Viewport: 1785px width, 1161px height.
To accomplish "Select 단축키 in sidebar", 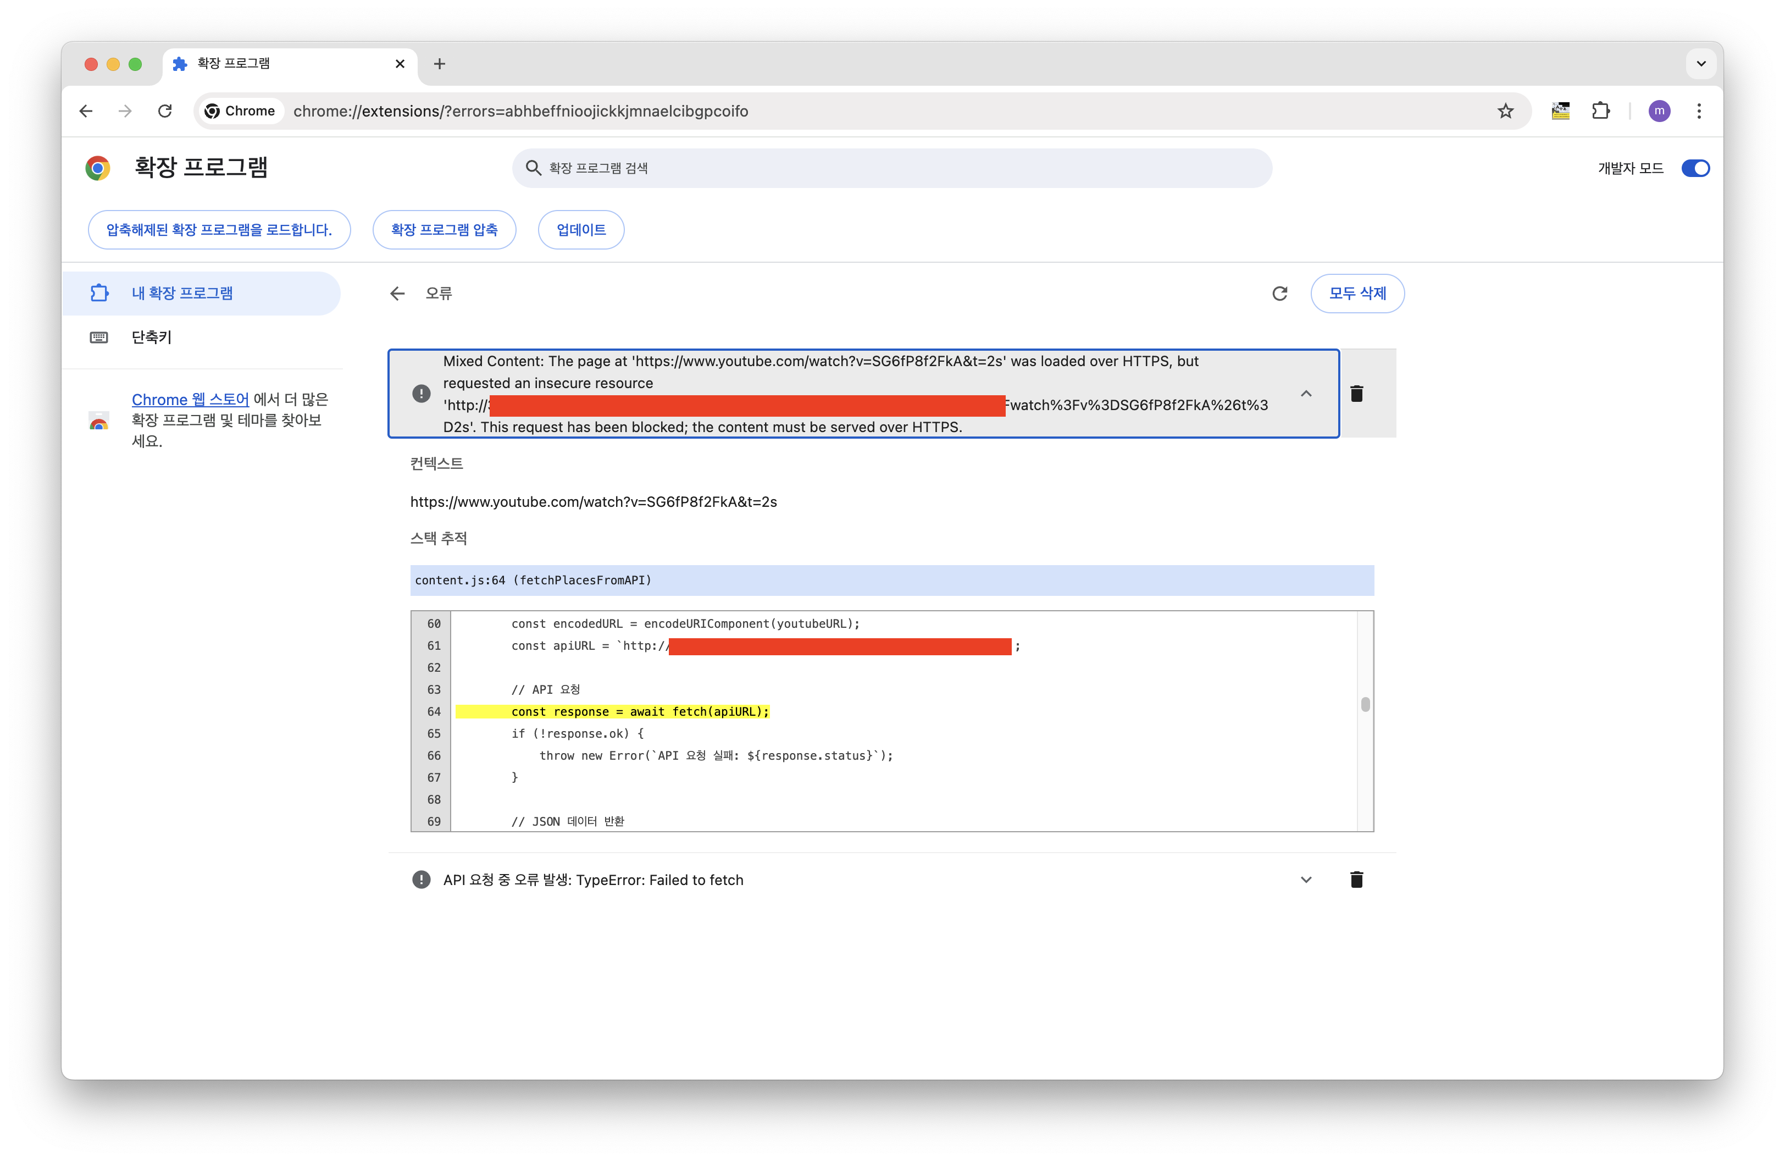I will pos(151,338).
